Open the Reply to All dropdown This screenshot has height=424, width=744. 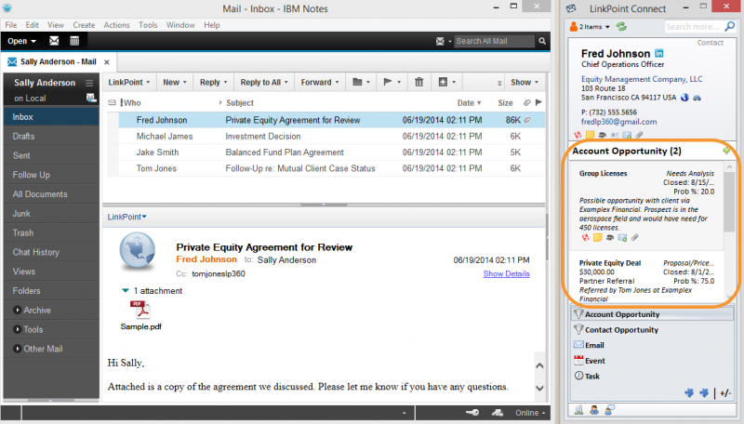(x=264, y=82)
